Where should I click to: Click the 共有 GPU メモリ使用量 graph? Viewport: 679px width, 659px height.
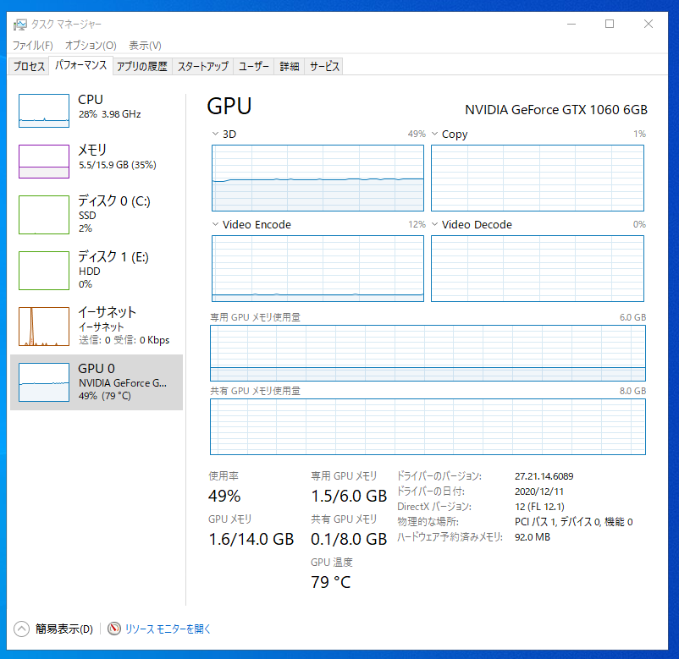coord(428,426)
